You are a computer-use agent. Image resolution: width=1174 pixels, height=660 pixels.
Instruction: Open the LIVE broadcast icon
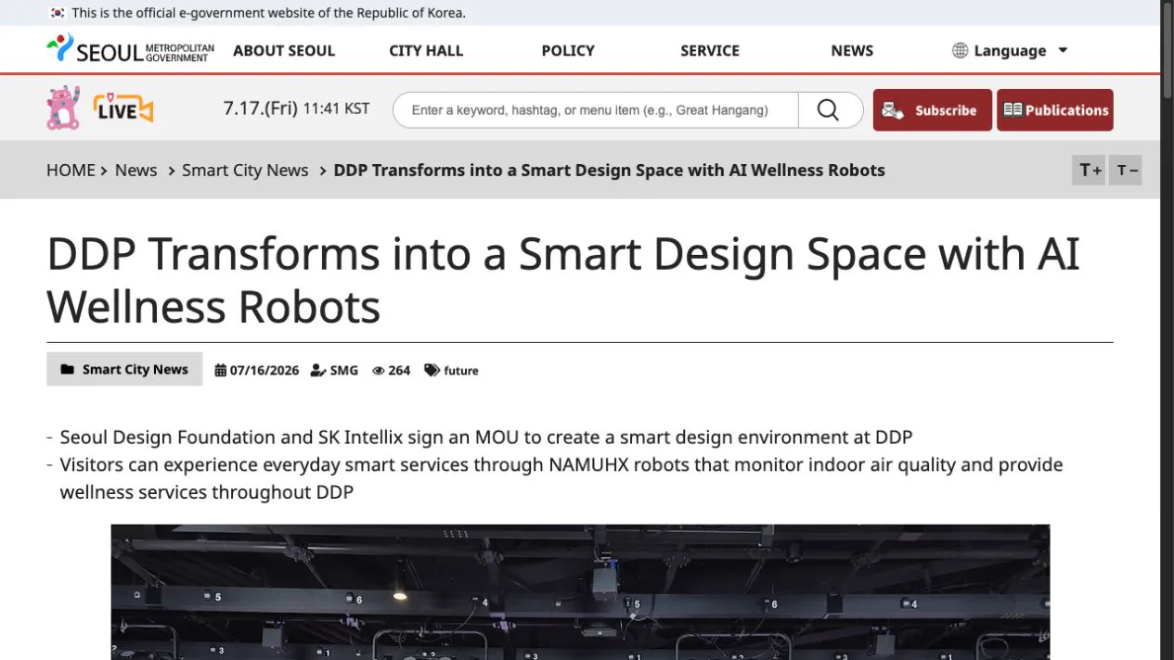123,108
